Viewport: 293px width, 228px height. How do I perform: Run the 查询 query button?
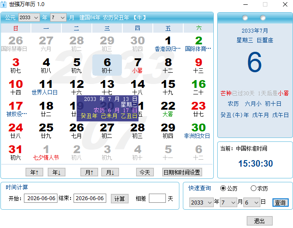pyautogui.click(x=280, y=202)
